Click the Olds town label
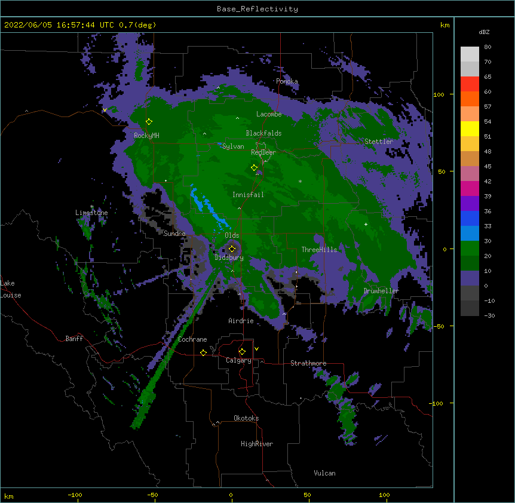 point(232,235)
